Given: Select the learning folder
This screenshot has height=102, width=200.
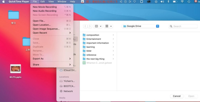Looking at the screenshot, I should click(x=98, y=47).
